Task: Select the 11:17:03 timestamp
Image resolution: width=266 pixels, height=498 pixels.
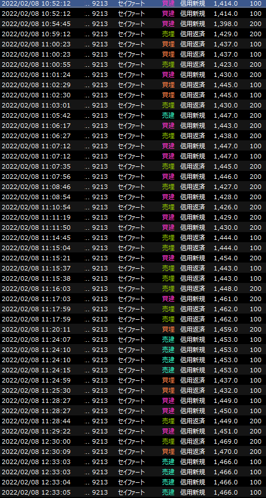Action: [36, 298]
